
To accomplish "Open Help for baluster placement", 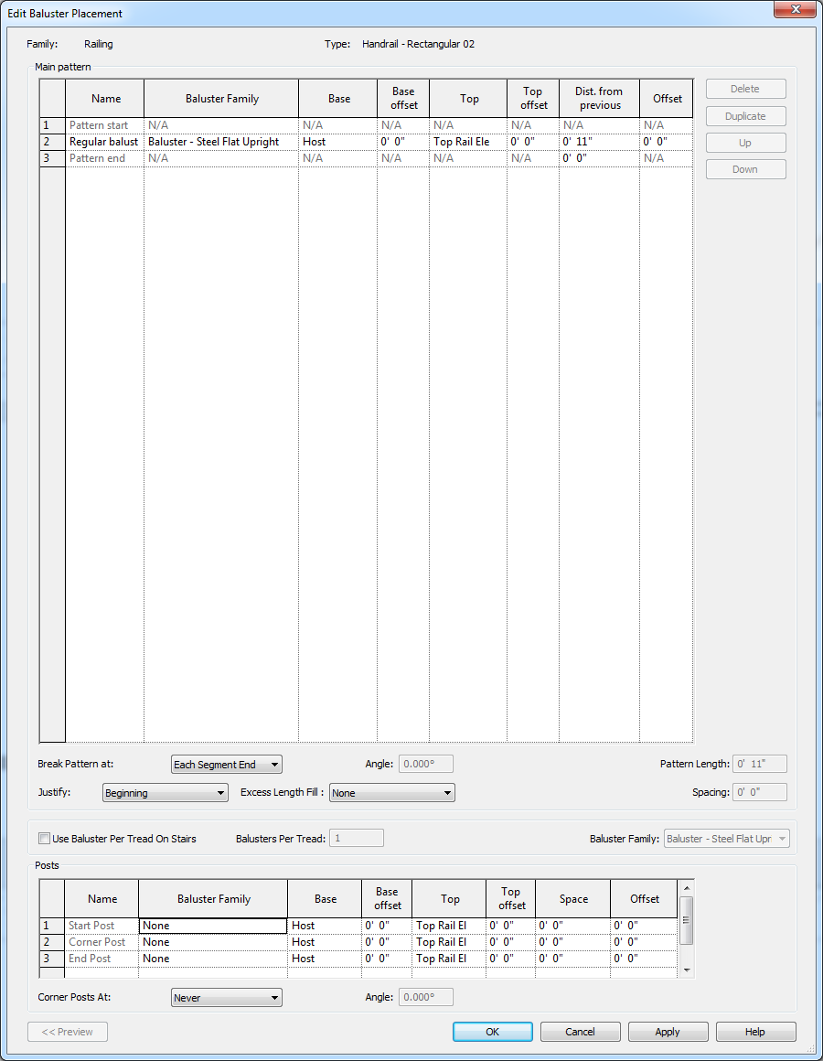I will pos(755,1032).
